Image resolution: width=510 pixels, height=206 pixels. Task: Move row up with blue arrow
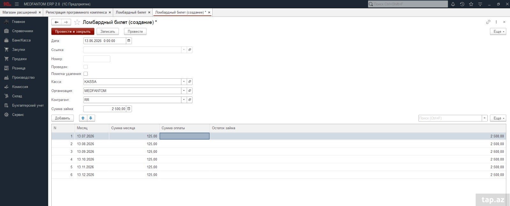click(83, 118)
